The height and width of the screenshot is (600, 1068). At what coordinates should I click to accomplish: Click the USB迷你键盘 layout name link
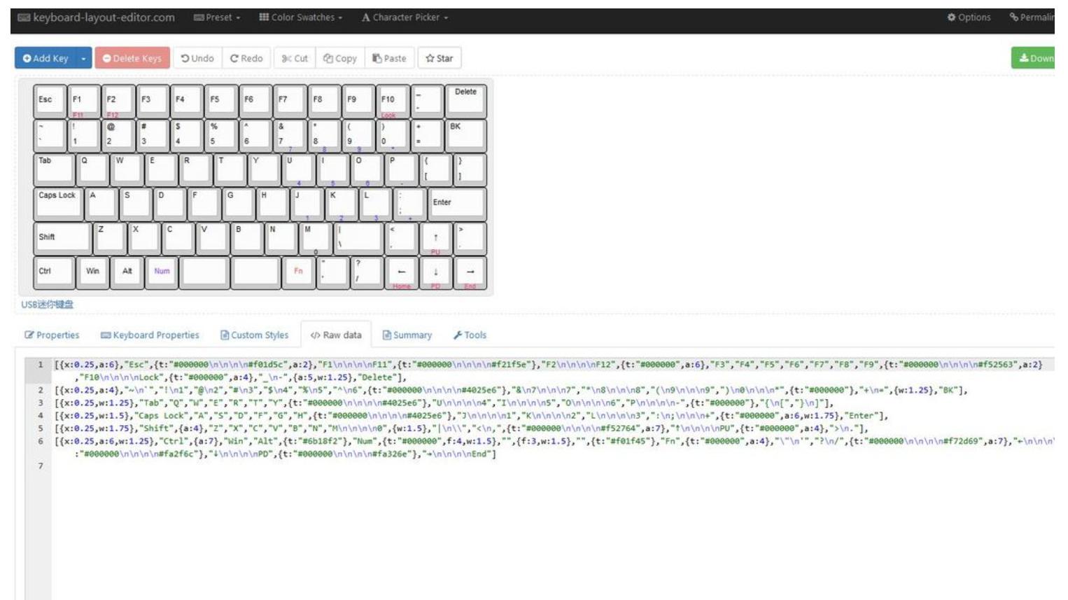tap(47, 305)
